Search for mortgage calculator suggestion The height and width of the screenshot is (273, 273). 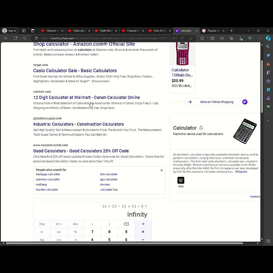click(x=48, y=174)
